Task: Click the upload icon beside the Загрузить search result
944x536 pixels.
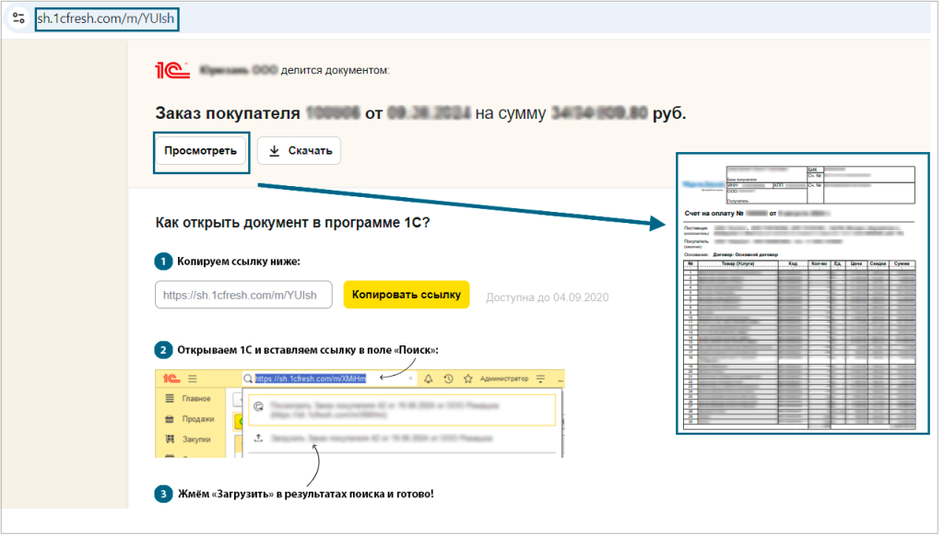Action: (259, 437)
